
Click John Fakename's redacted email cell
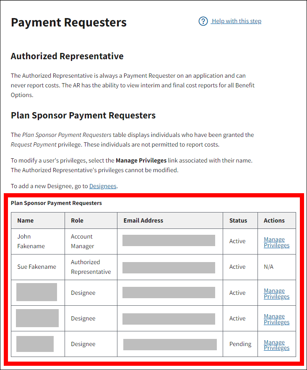point(169,241)
